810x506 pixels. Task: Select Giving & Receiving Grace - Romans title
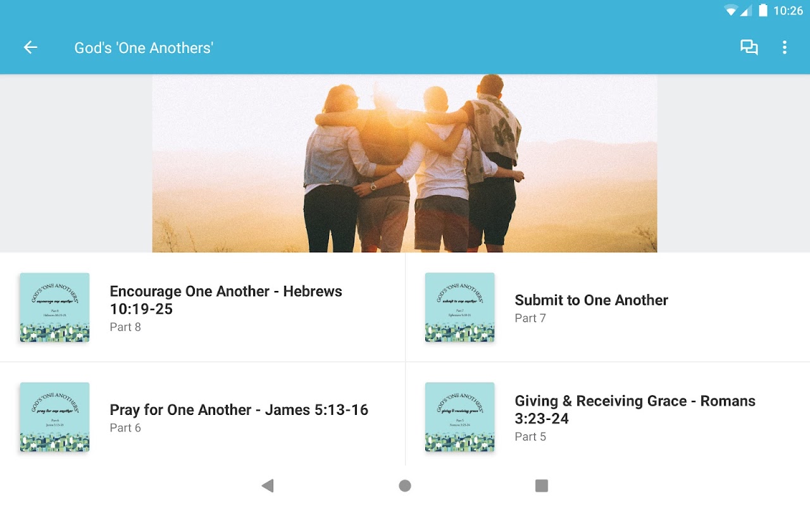(635, 409)
